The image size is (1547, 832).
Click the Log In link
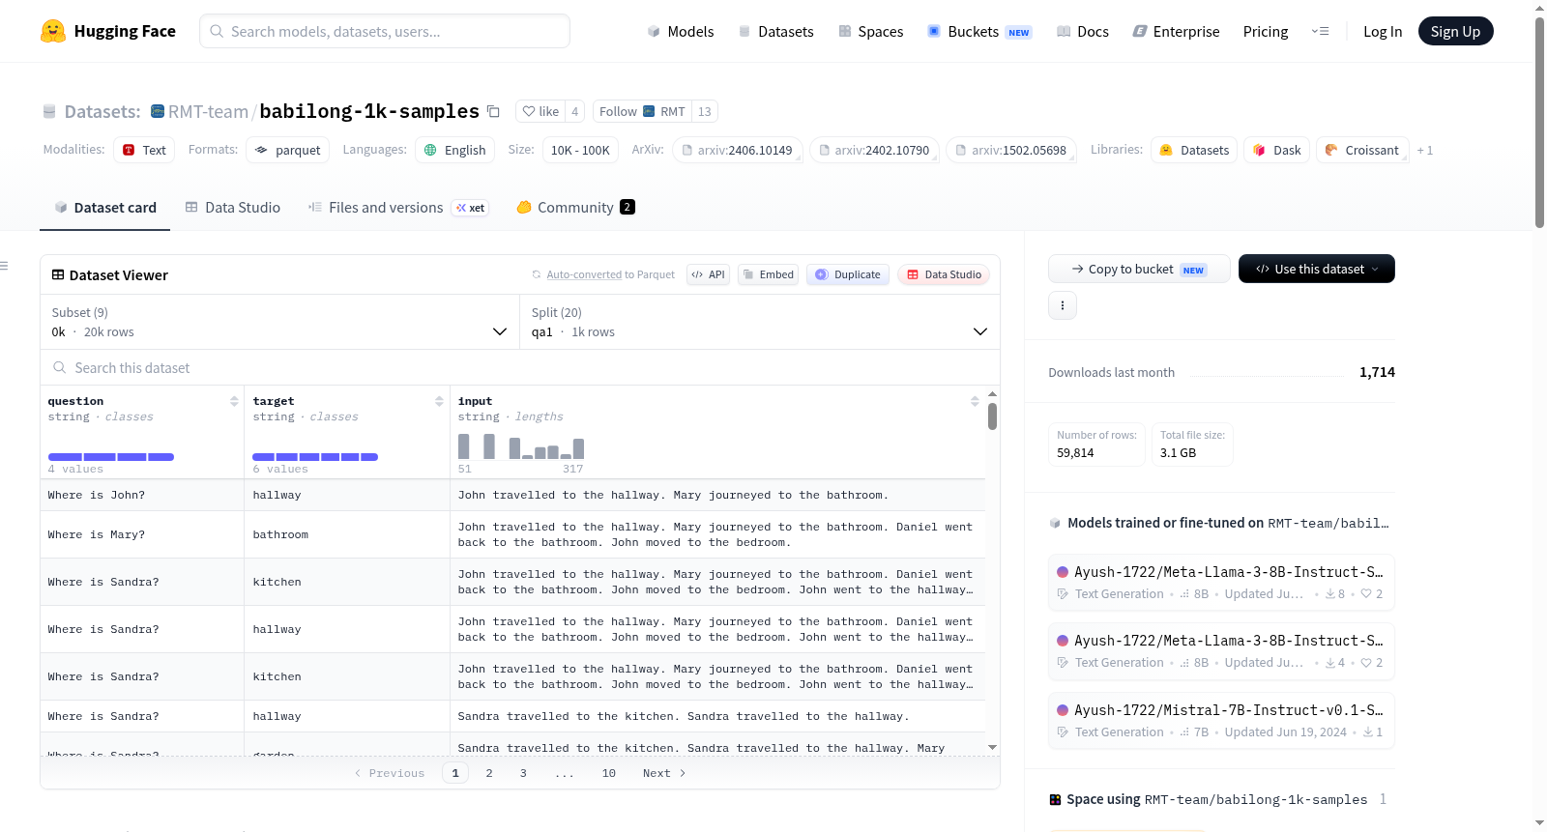click(x=1383, y=31)
